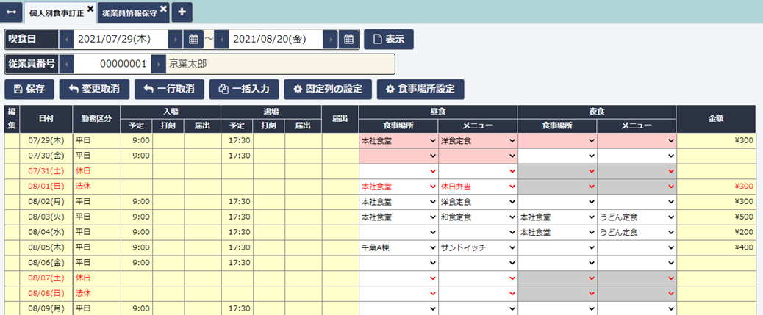763x315 pixels.
Task: Add a new tab with plus icon
Action: coord(182,12)
